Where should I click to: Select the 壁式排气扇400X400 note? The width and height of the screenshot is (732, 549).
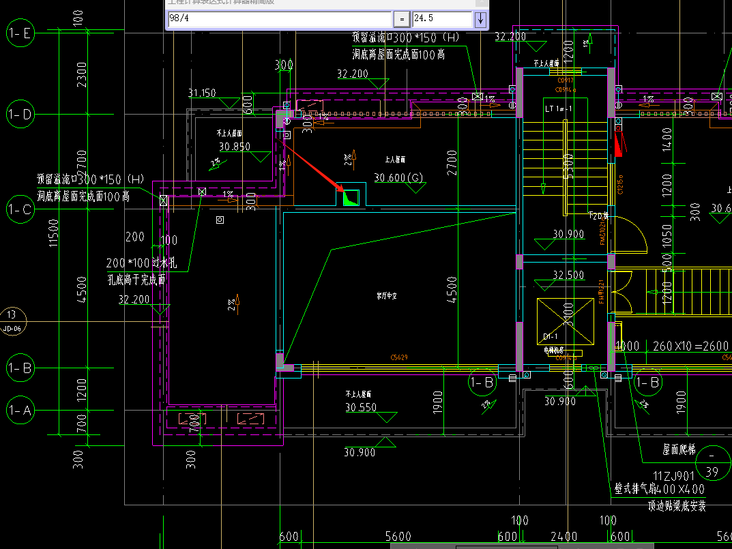point(660,489)
